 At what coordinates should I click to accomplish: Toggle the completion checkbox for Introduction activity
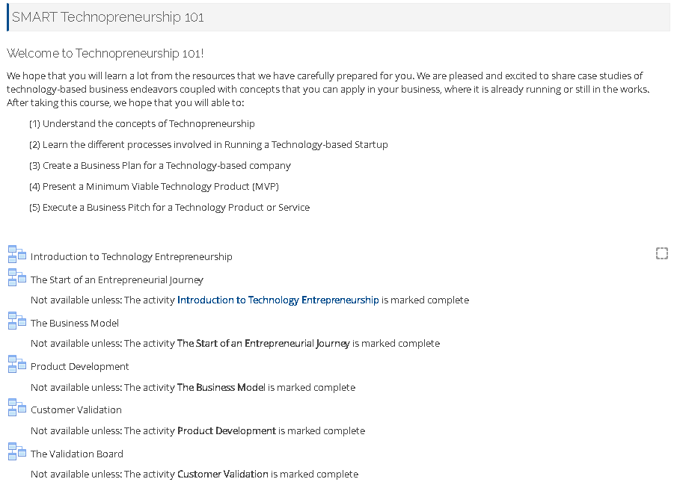[662, 253]
